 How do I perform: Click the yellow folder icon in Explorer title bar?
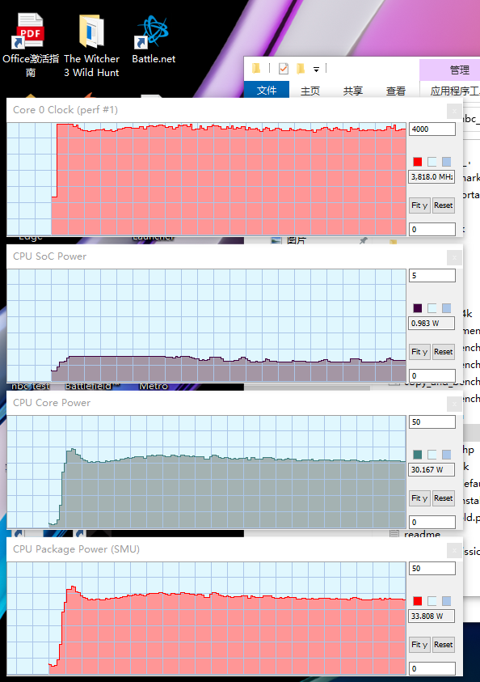256,68
